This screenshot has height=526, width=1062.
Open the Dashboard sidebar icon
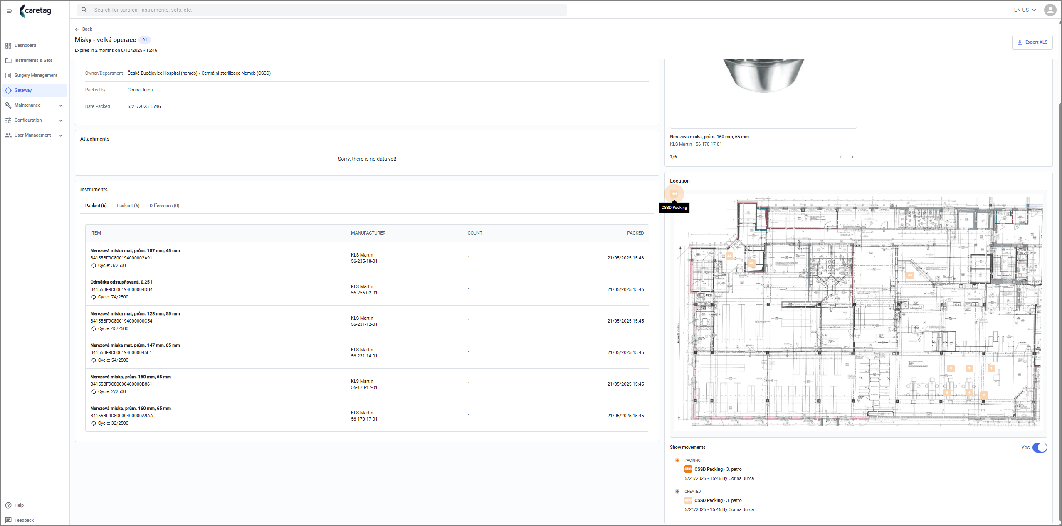[x=8, y=46]
